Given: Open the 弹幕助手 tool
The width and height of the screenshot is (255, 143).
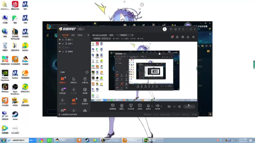Looking at the screenshot, I should (x=62, y=80).
